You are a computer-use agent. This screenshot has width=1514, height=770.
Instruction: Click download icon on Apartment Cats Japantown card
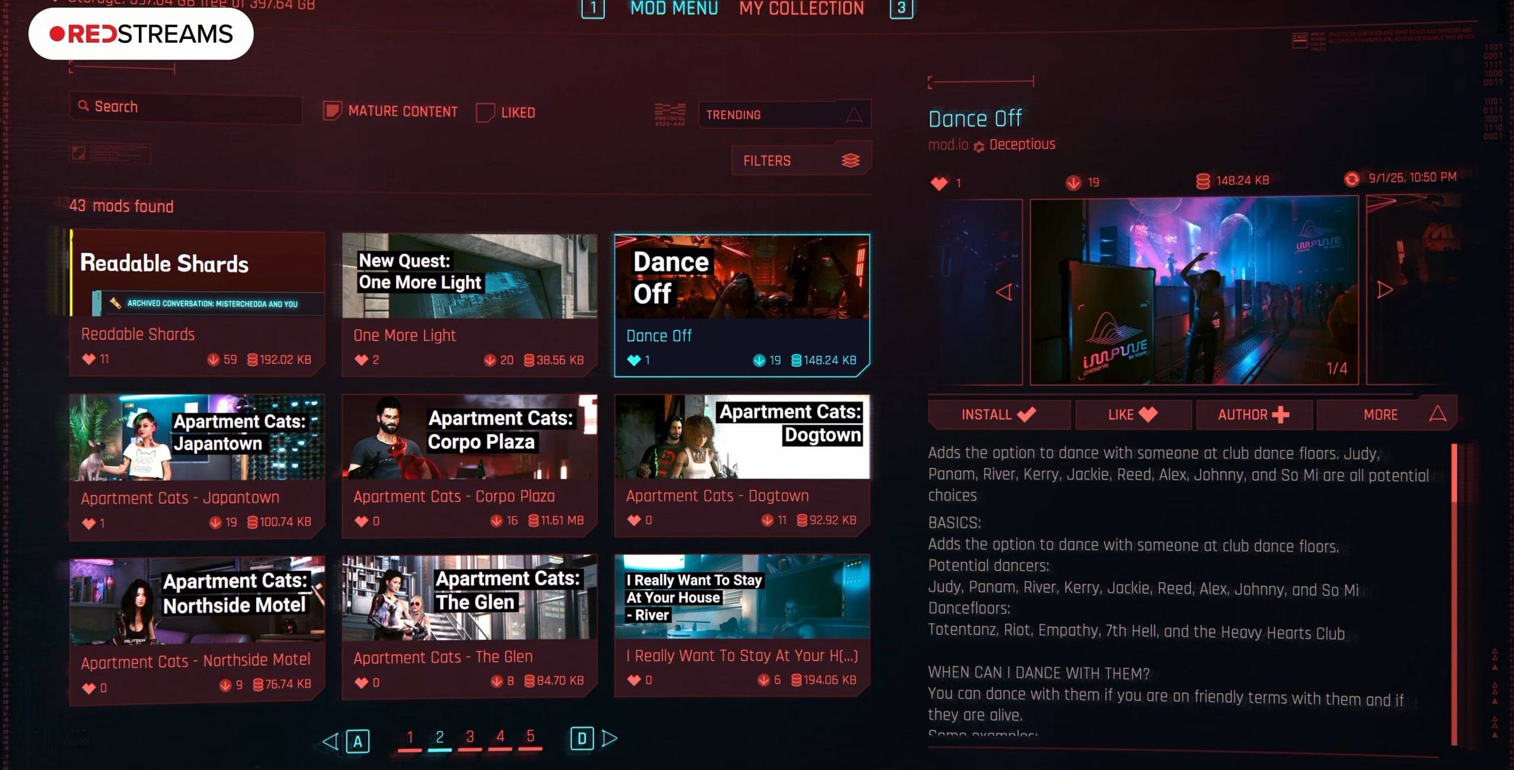pos(215,522)
